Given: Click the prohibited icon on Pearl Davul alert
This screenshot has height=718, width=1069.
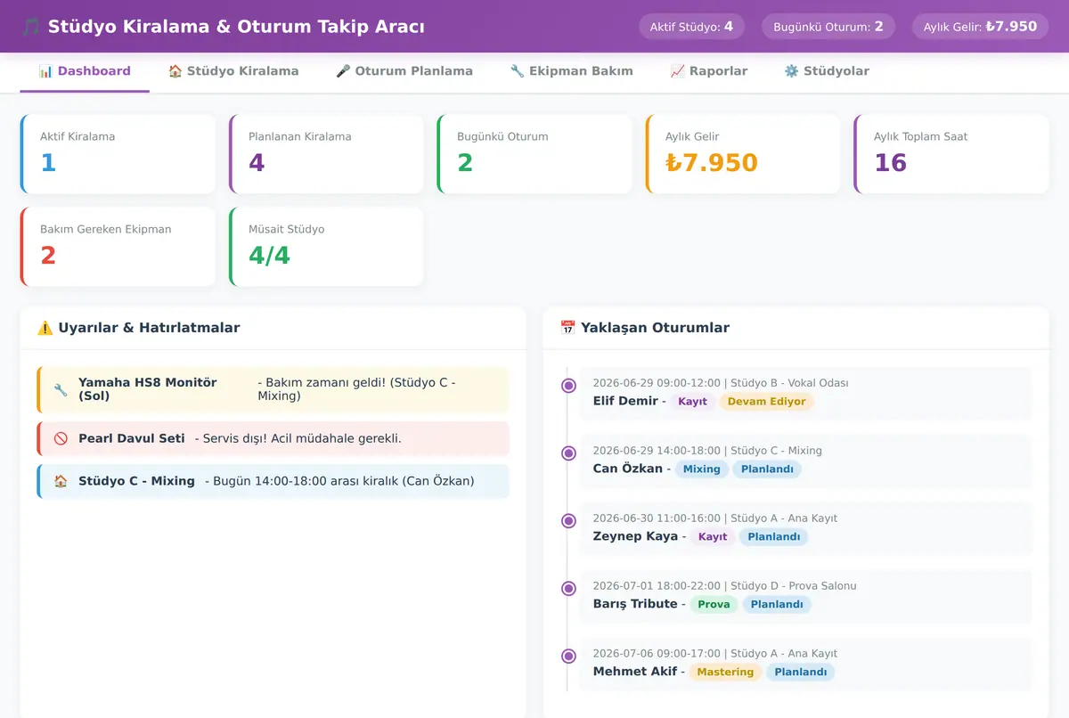Looking at the screenshot, I should point(61,438).
